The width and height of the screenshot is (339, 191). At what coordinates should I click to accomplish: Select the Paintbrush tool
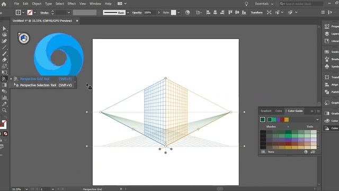click(x=4, y=54)
